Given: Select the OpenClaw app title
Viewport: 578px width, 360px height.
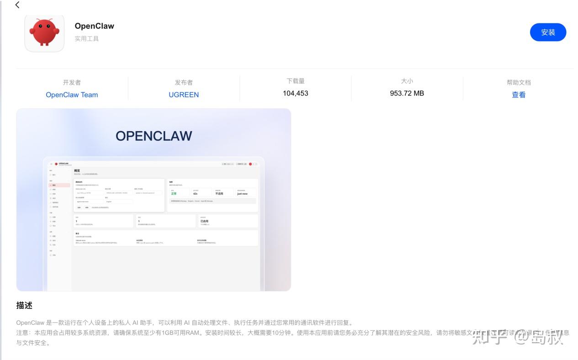Looking at the screenshot, I should [x=95, y=26].
